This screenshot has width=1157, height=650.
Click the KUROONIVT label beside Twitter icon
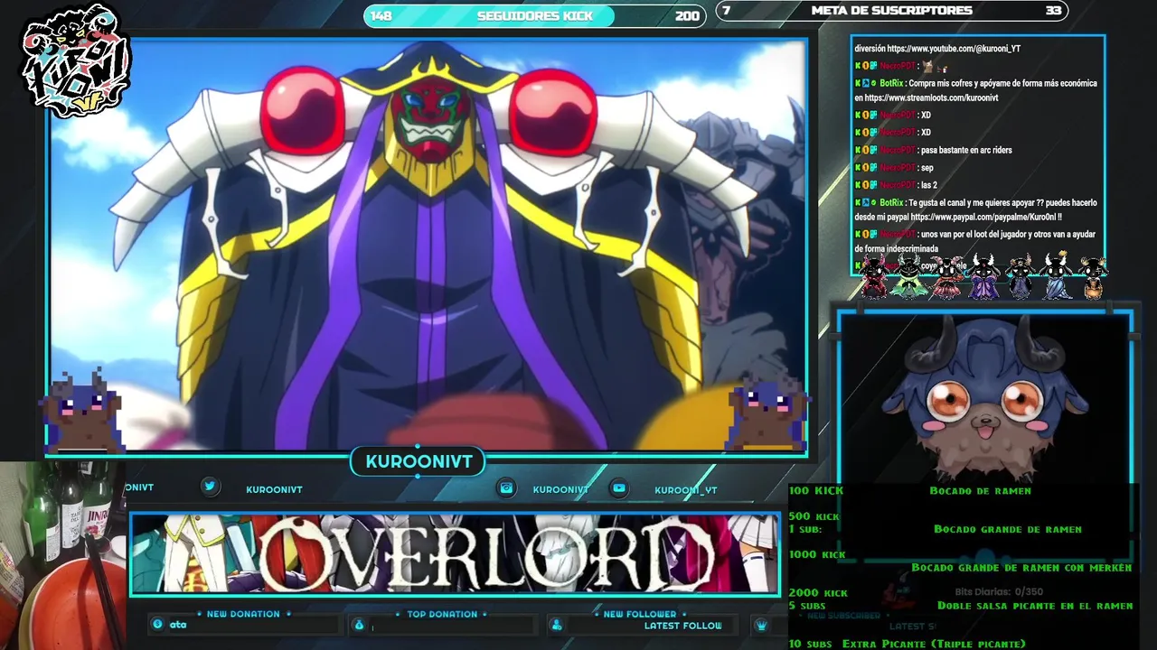point(274,489)
